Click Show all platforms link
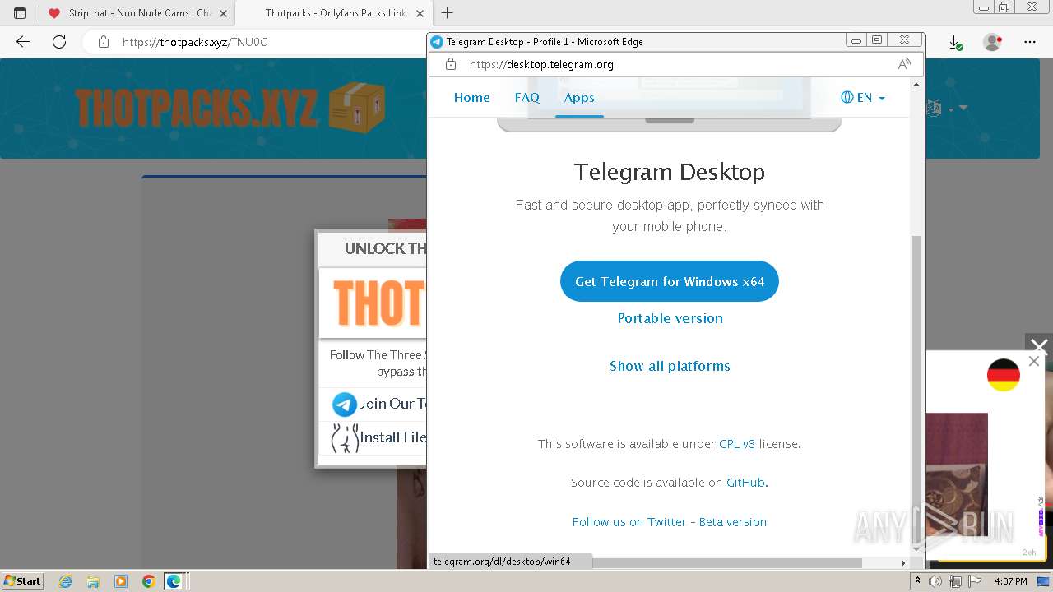The image size is (1053, 592). point(670,366)
